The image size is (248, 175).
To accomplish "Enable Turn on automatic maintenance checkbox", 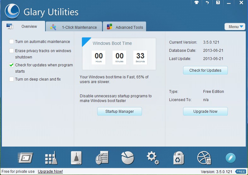I will click(x=12, y=42).
